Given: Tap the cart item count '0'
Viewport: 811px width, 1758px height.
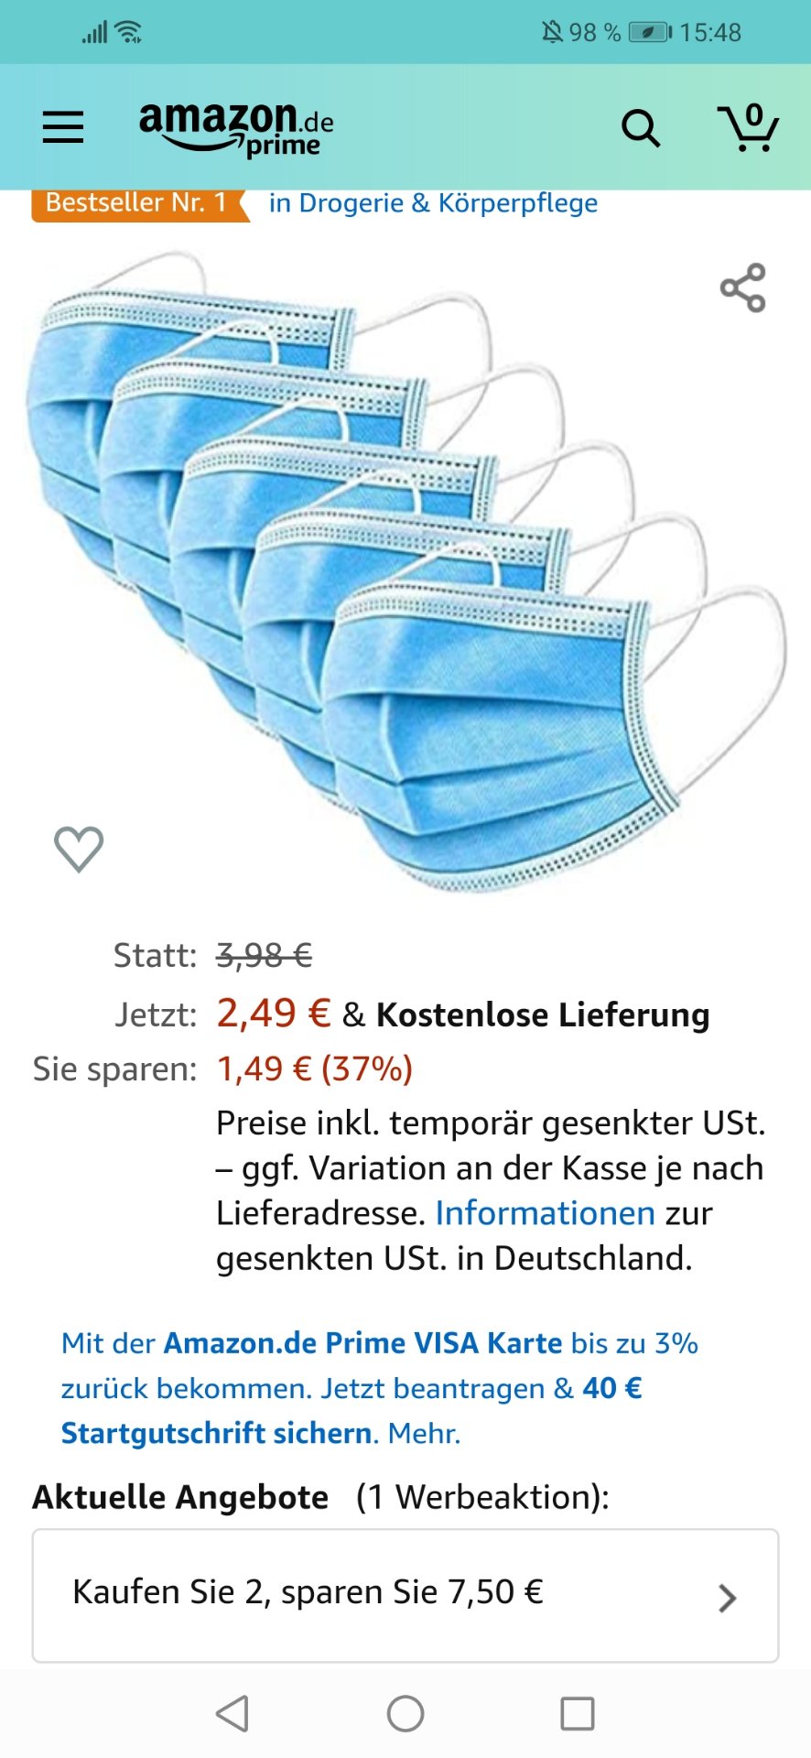Looking at the screenshot, I should pos(754,114).
